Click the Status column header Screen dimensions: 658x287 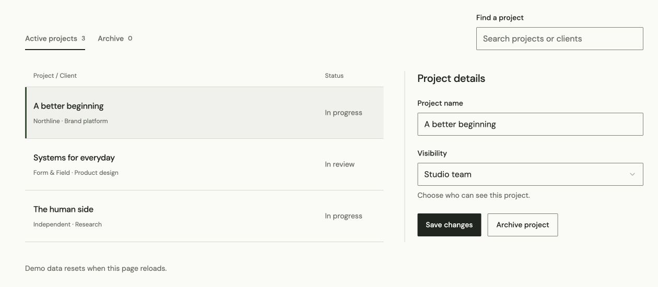(334, 76)
